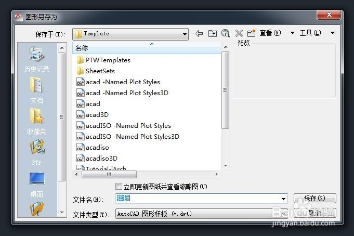The width and height of the screenshot is (354, 236).
Task: Click the file list scroll left arrow
Action: coord(76,174)
